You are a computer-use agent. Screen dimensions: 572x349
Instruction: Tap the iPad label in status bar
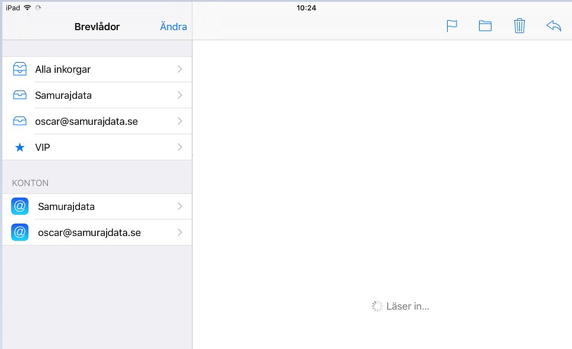(x=13, y=8)
